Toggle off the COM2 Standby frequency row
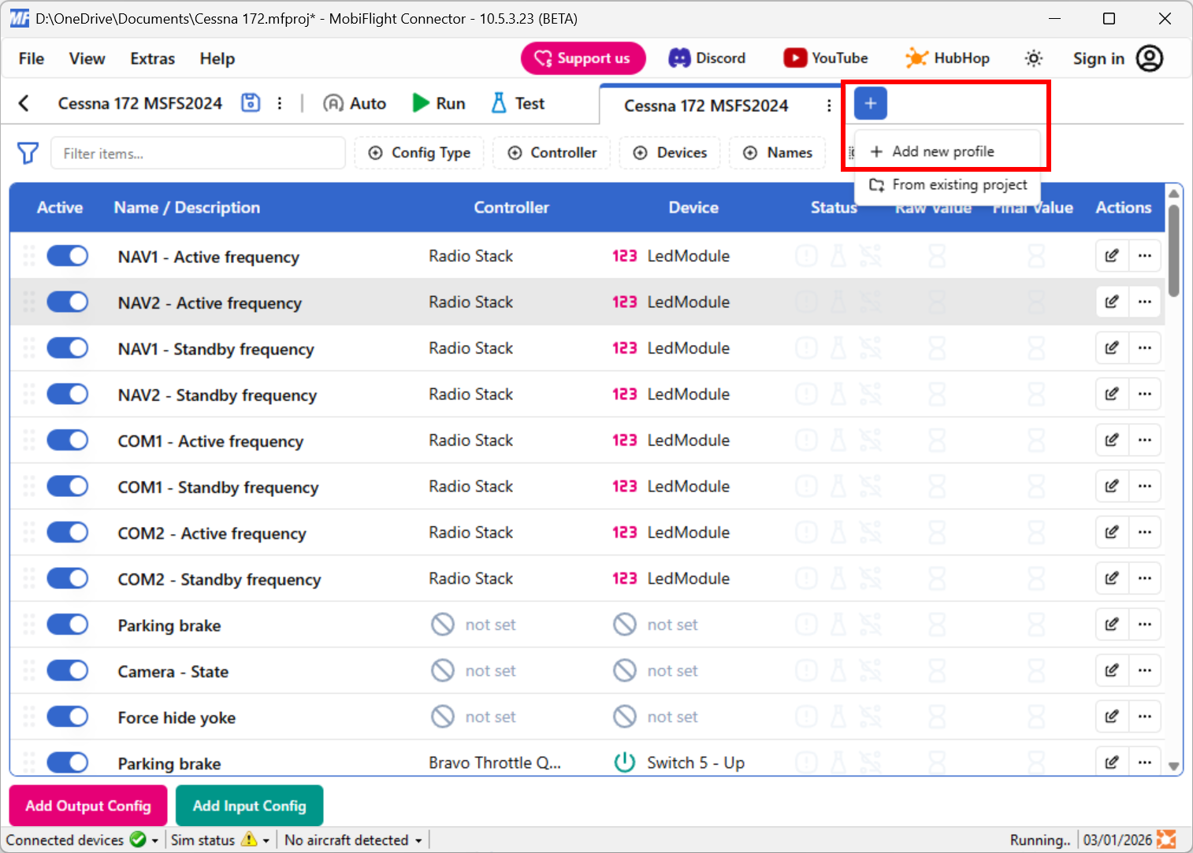This screenshot has height=853, width=1193. click(x=67, y=577)
